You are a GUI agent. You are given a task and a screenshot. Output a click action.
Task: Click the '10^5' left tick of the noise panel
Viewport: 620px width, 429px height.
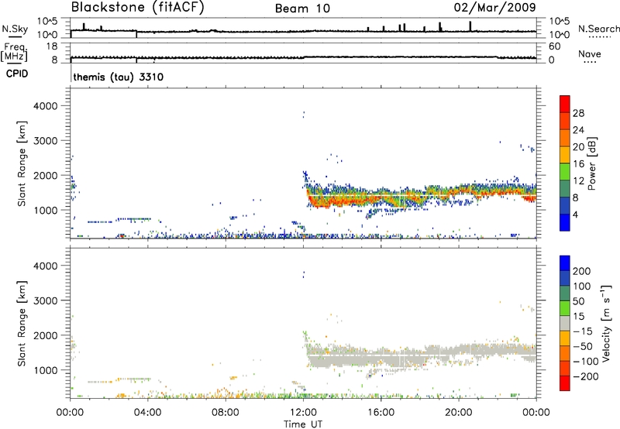[x=47, y=21]
